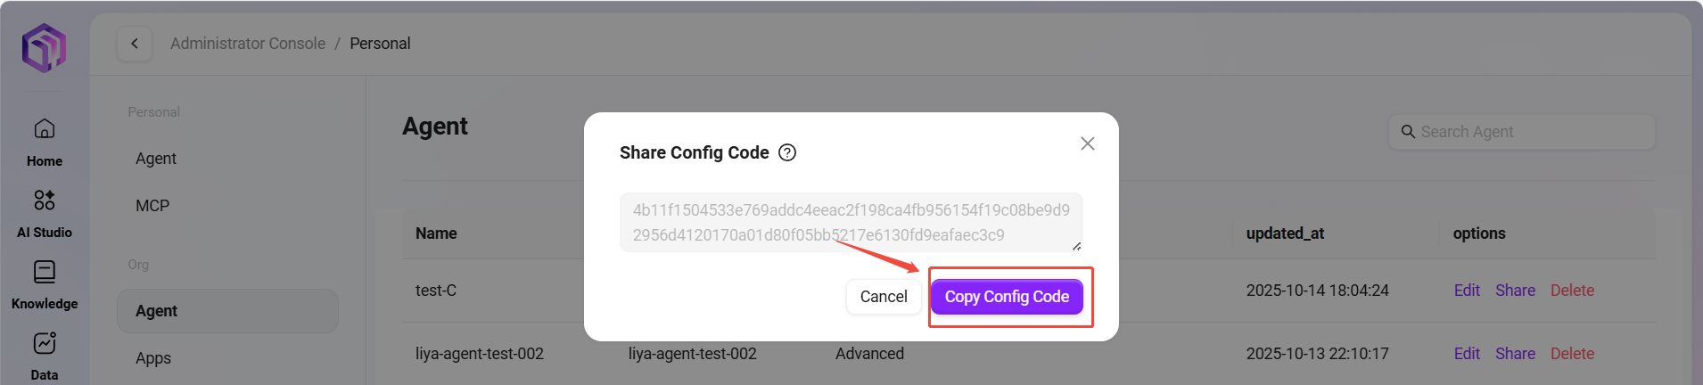Edit the test-C agent
The height and width of the screenshot is (385, 1703).
[x=1467, y=291]
